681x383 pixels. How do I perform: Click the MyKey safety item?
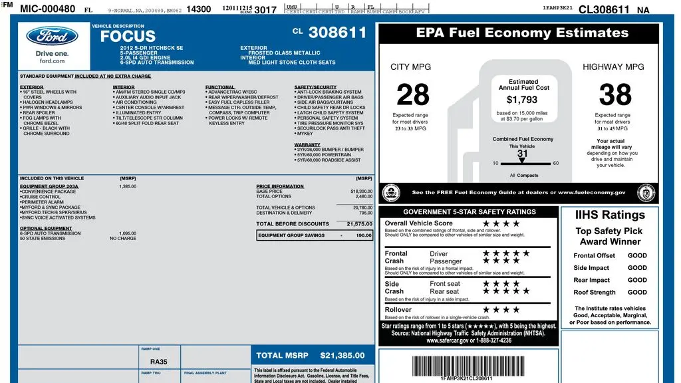pos(303,133)
